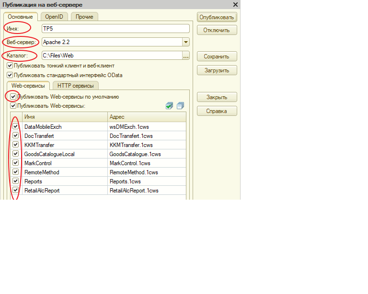Screen dimensions: 368x294
Task: Uncheck publish Web services by default
Action: [x=13, y=96]
